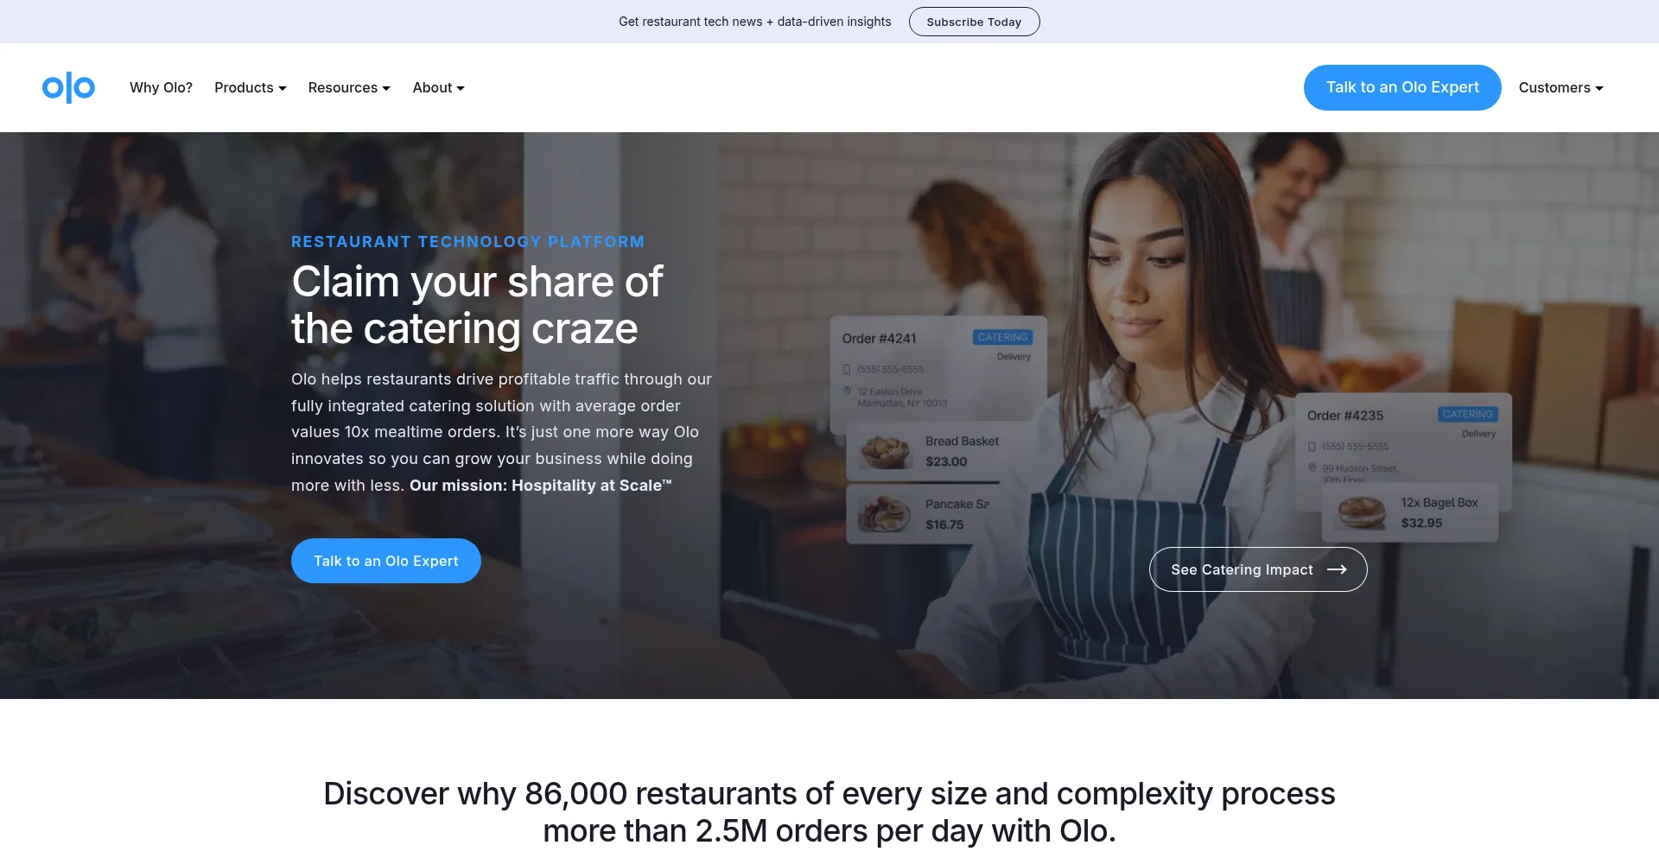Click the phone icon in Order #4235 card

1312,447
